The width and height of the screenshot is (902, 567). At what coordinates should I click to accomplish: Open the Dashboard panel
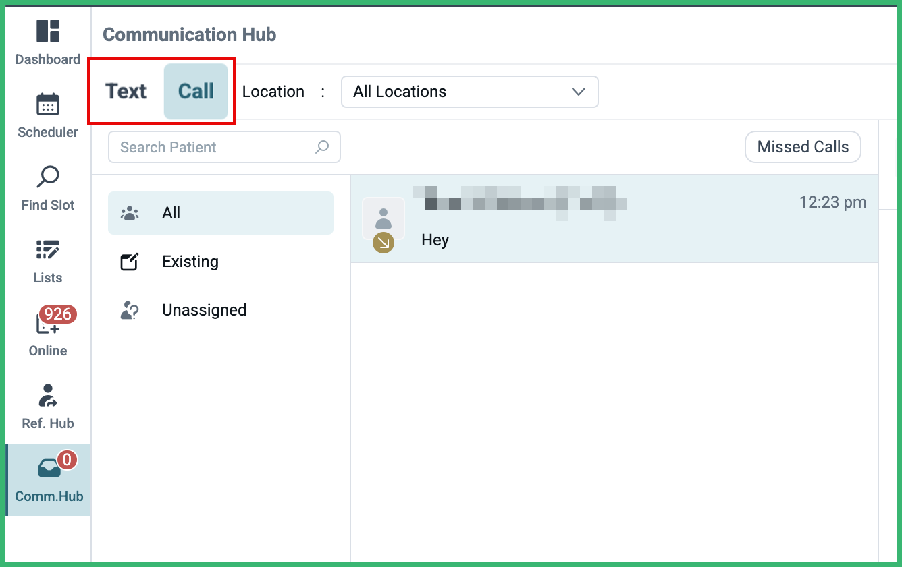pos(47,42)
